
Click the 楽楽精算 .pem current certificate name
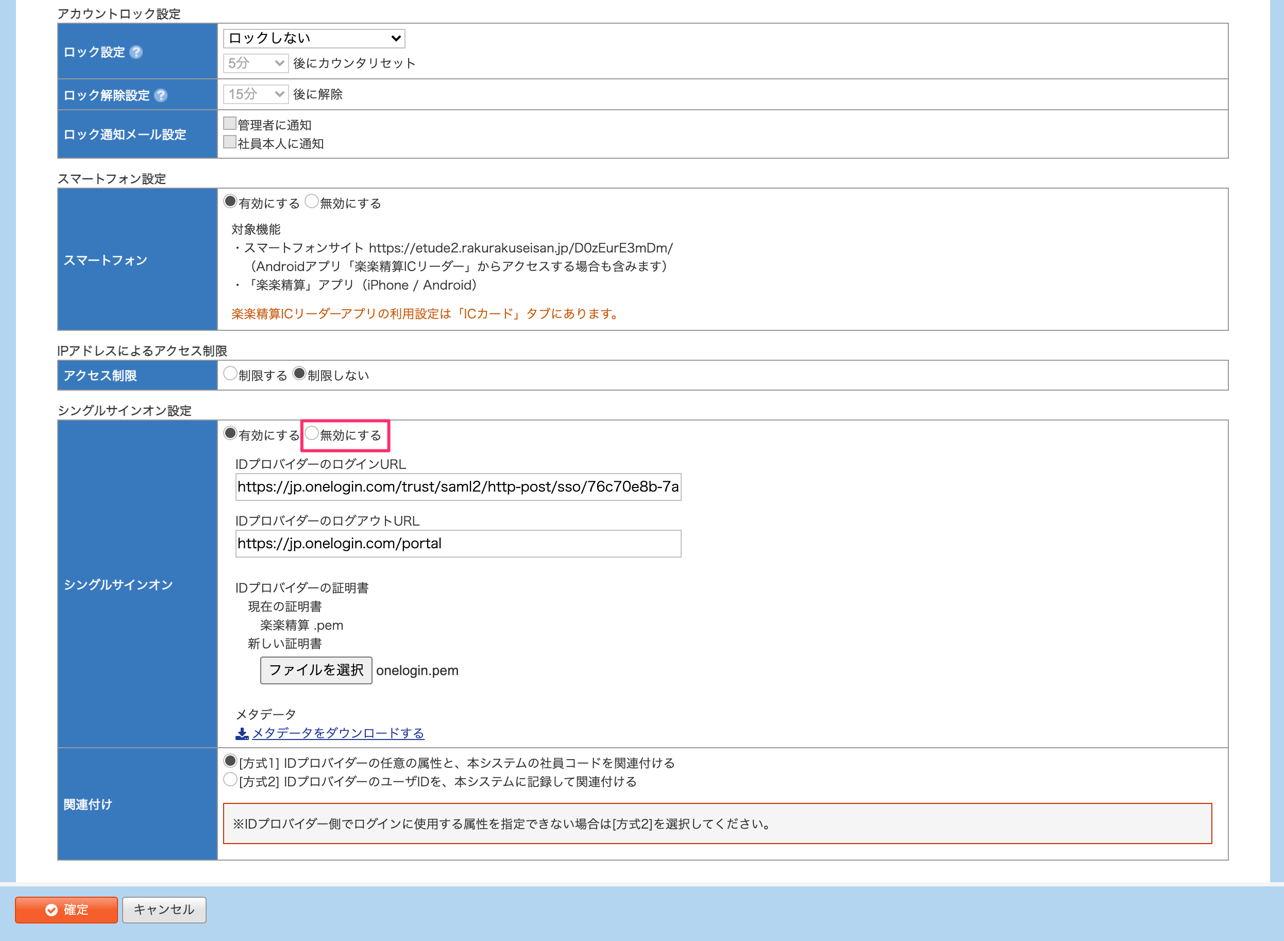[x=302, y=626]
